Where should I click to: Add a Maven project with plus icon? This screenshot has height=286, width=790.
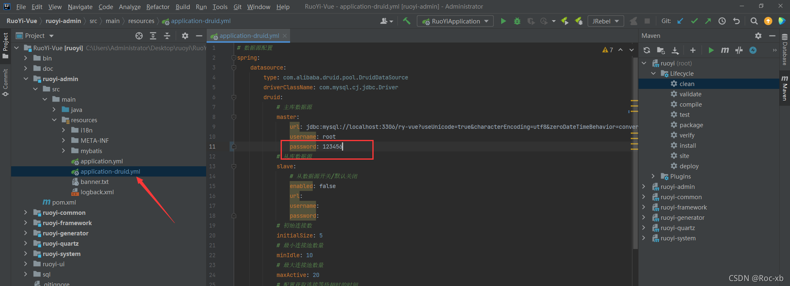pyautogui.click(x=693, y=50)
